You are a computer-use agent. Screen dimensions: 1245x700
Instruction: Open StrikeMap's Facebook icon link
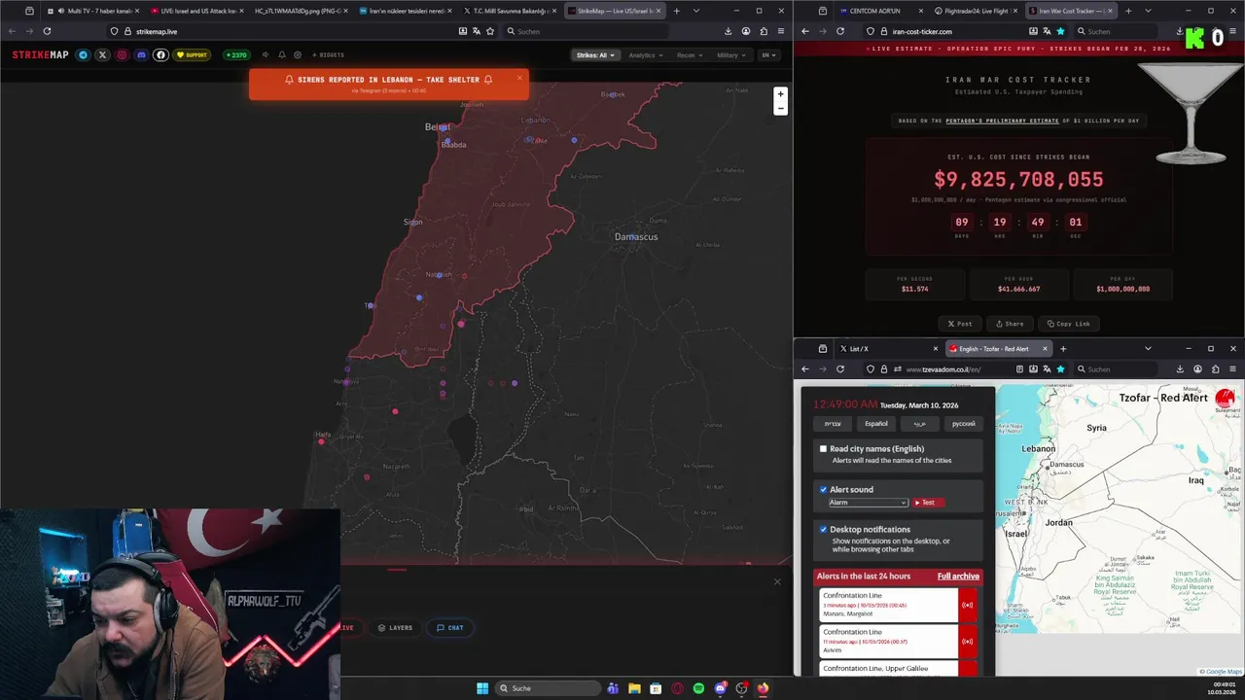(x=160, y=55)
